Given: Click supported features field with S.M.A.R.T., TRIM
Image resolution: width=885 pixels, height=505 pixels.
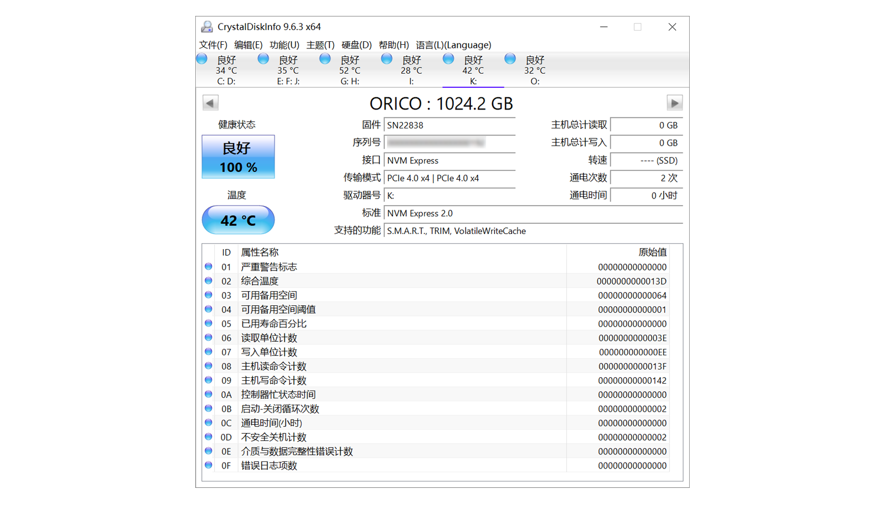Looking at the screenshot, I should (x=533, y=231).
